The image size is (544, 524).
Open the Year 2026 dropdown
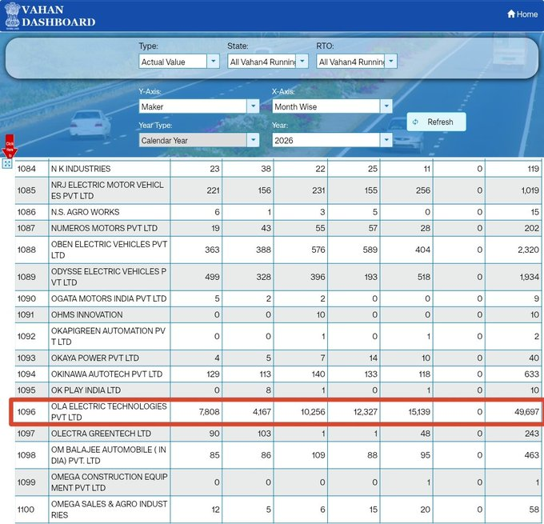coord(332,140)
